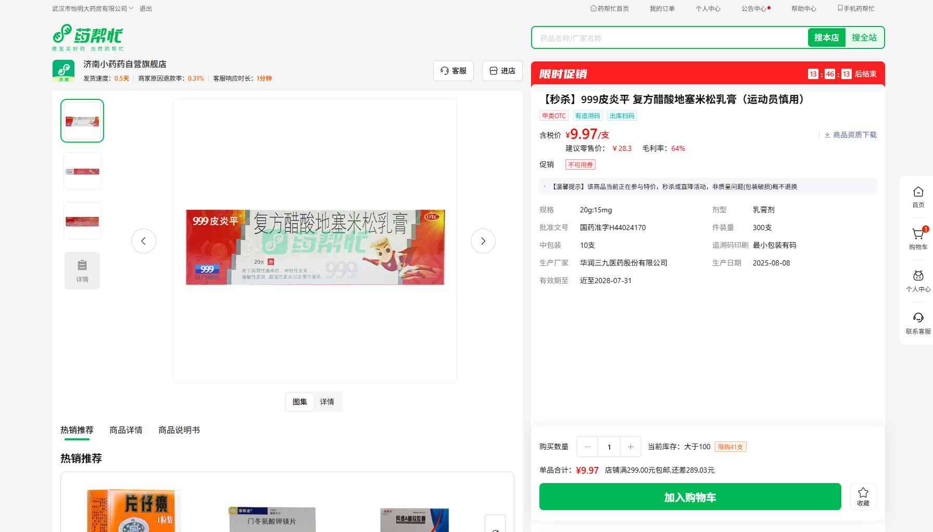Select the second product thumbnail

coord(82,171)
